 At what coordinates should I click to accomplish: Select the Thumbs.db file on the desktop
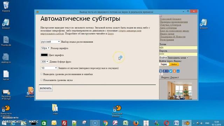6,41
